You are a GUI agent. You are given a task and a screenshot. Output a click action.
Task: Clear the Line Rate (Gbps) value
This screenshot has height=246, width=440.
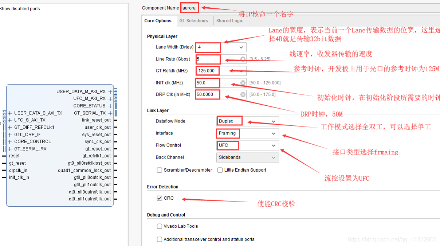(x=243, y=59)
